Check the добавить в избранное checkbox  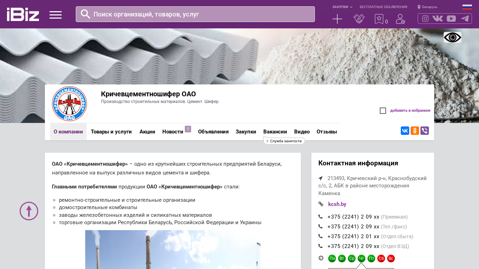click(383, 111)
